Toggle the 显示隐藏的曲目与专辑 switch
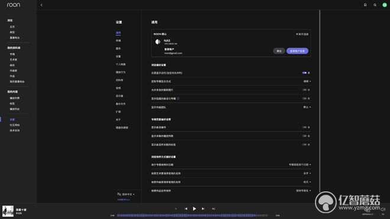The width and height of the screenshot is (390, 219). tap(304, 98)
